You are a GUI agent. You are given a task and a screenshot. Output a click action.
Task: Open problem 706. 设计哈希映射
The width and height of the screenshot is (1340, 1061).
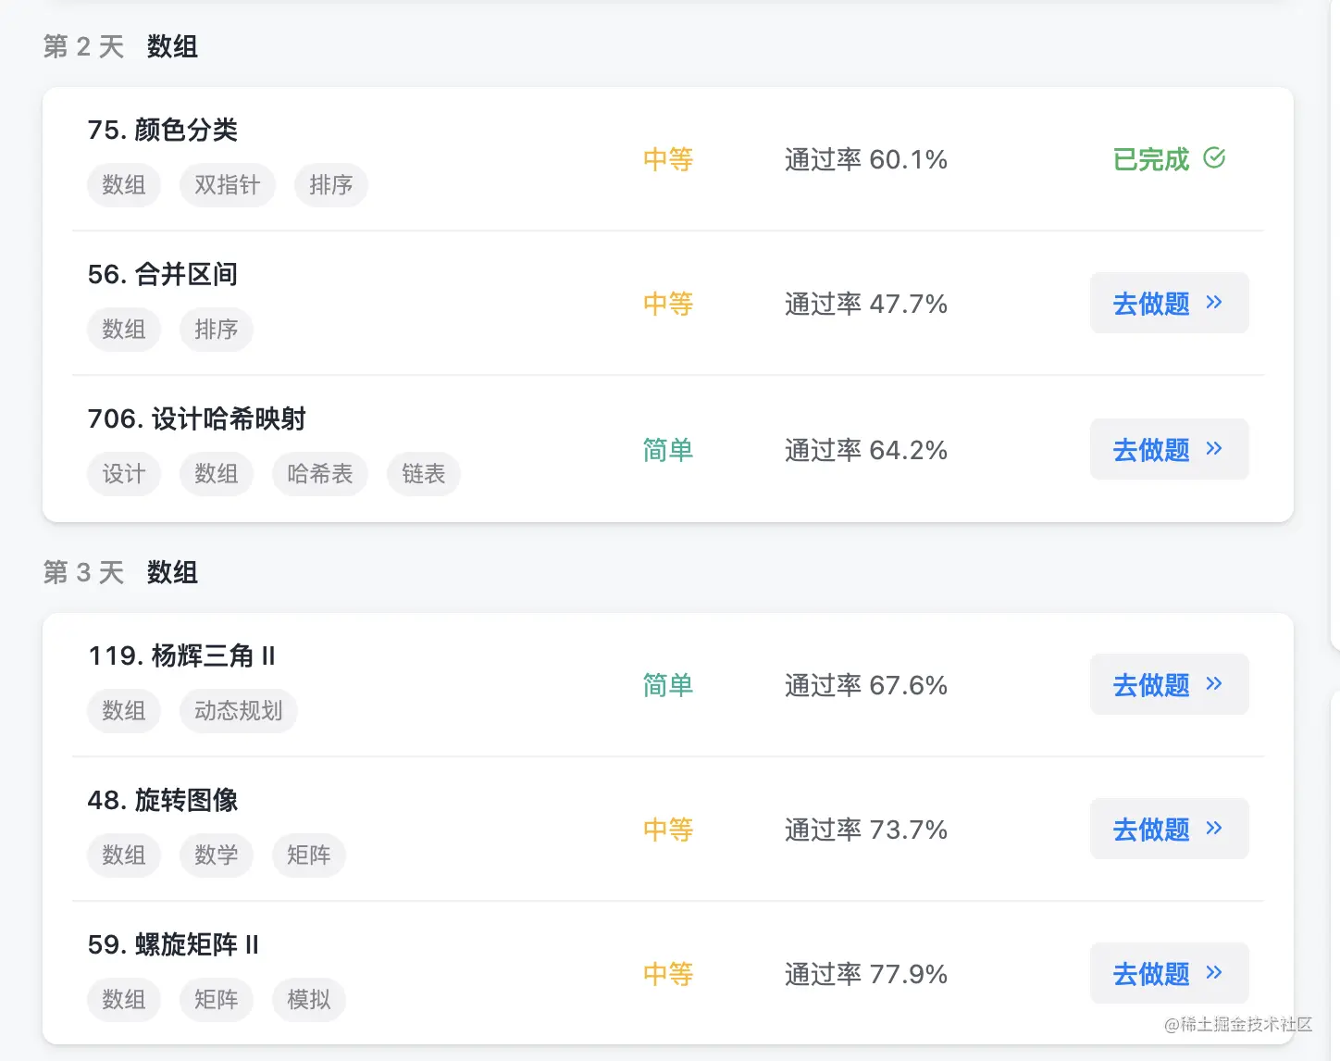tap(196, 418)
